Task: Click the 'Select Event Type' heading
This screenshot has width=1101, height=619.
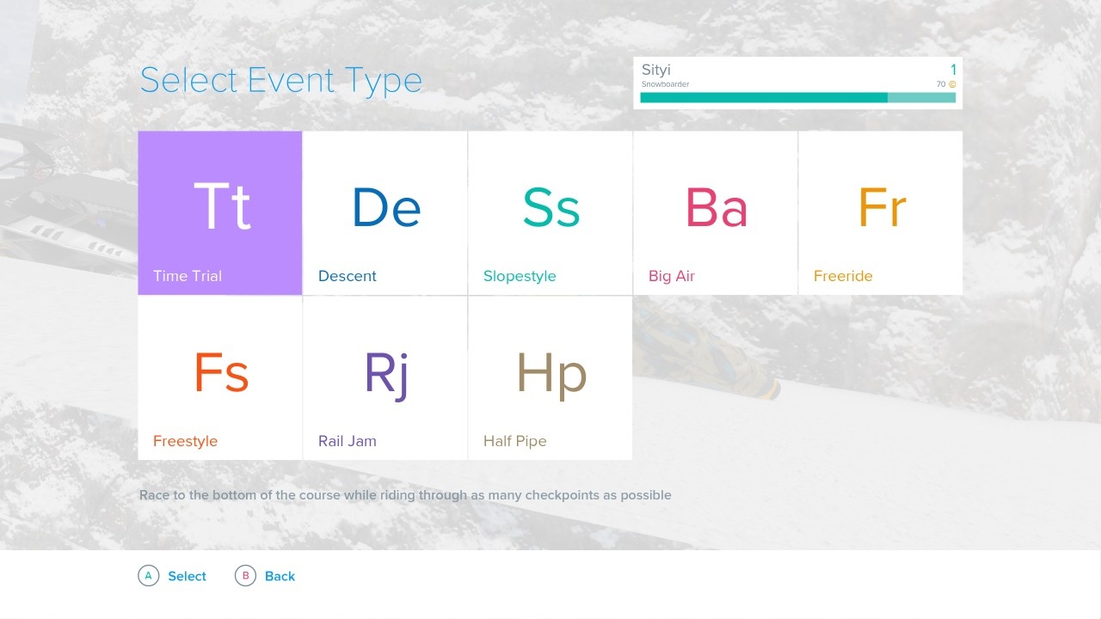Action: click(x=281, y=80)
